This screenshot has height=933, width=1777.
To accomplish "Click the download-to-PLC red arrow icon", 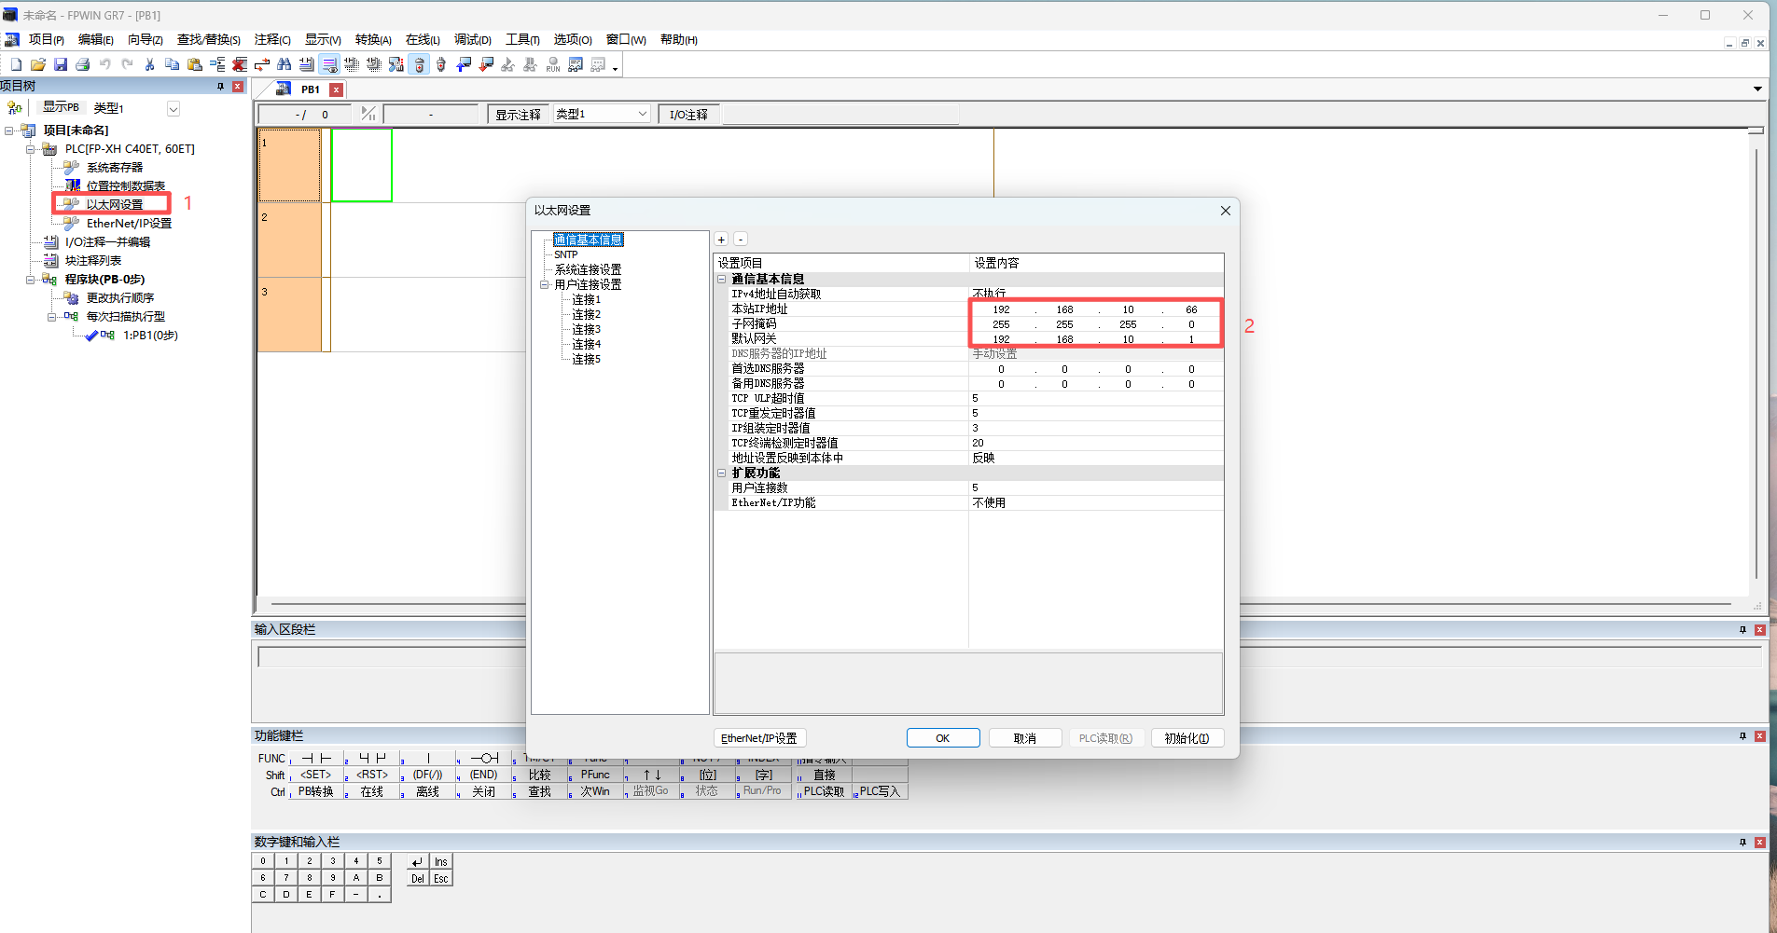I will [x=486, y=64].
